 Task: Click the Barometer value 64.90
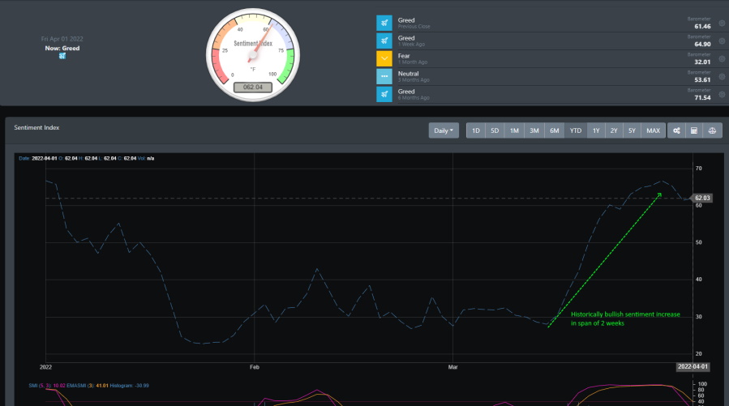click(x=702, y=44)
